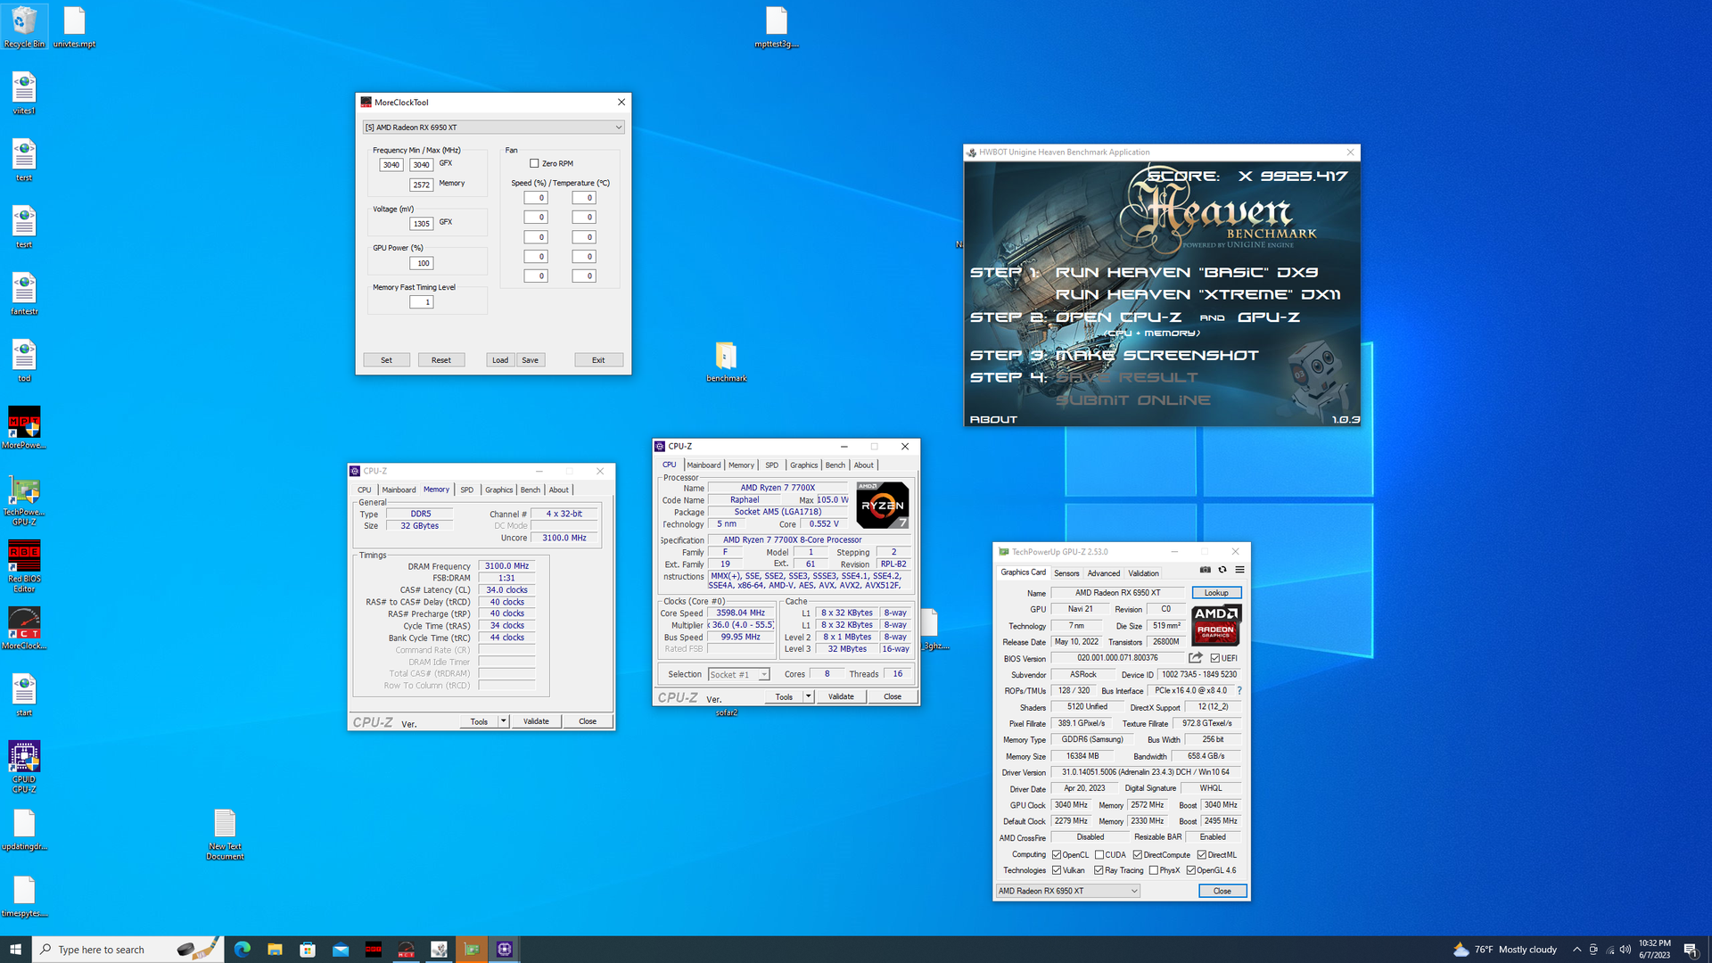Switch to the Sensors tab in GPU-Z
Image resolution: width=1712 pixels, height=963 pixels.
(x=1066, y=573)
